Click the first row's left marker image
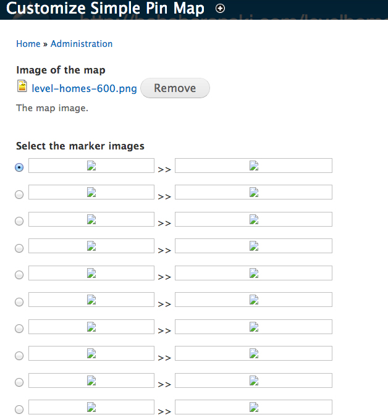The image size is (388, 420). 91,166
